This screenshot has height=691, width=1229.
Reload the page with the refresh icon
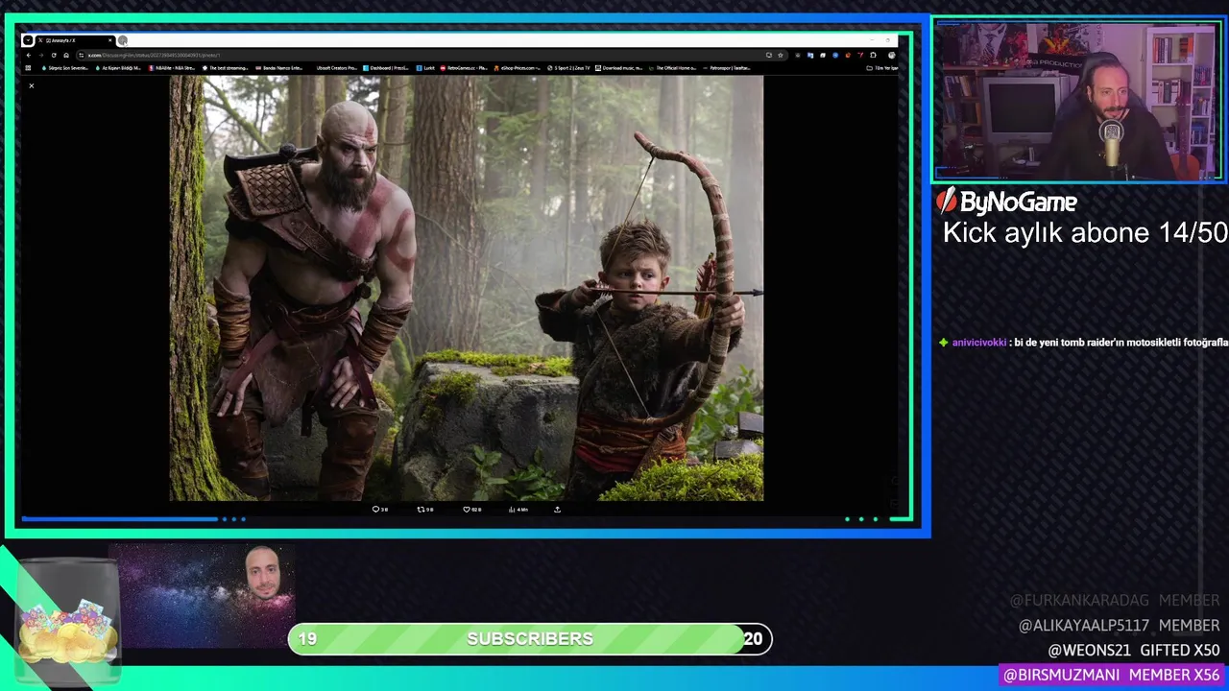point(54,55)
